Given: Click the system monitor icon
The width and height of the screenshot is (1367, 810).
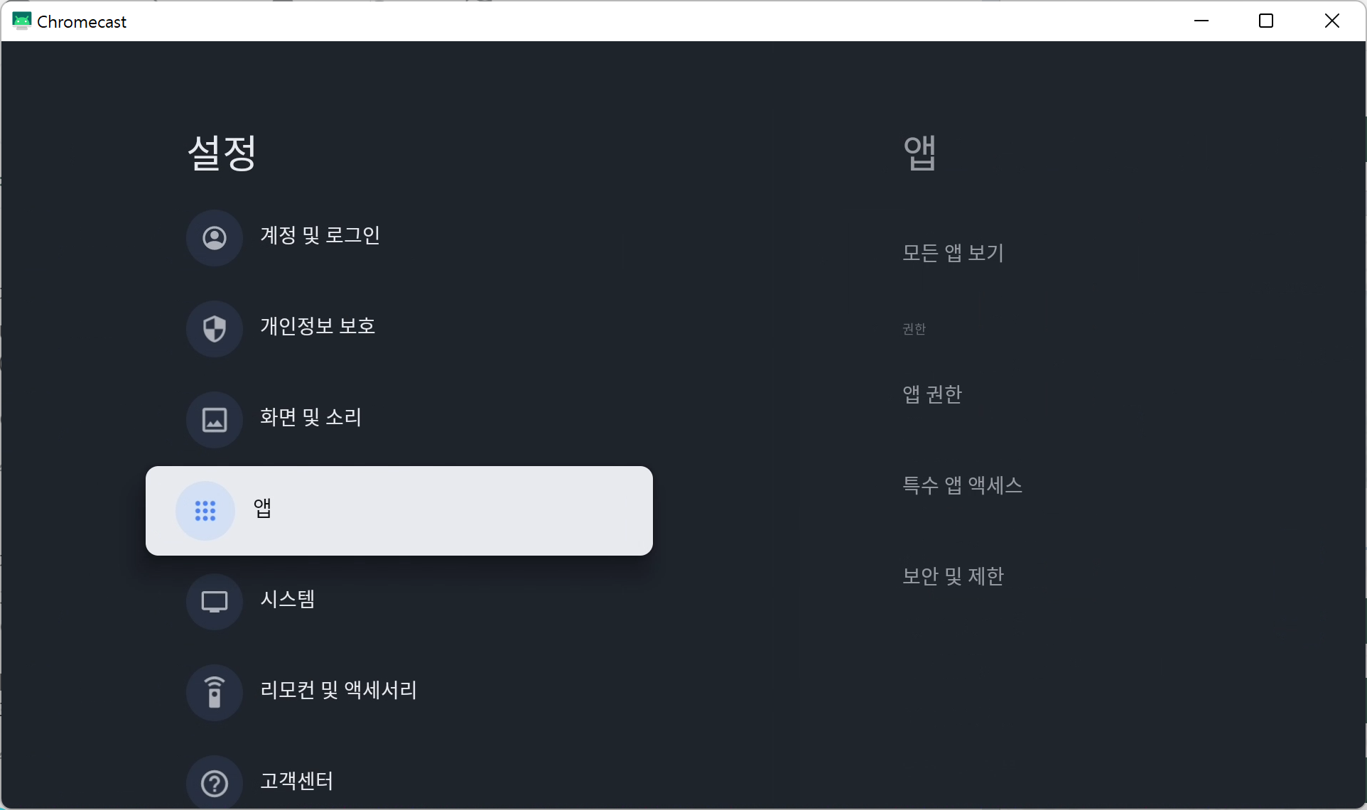Looking at the screenshot, I should pyautogui.click(x=215, y=601).
